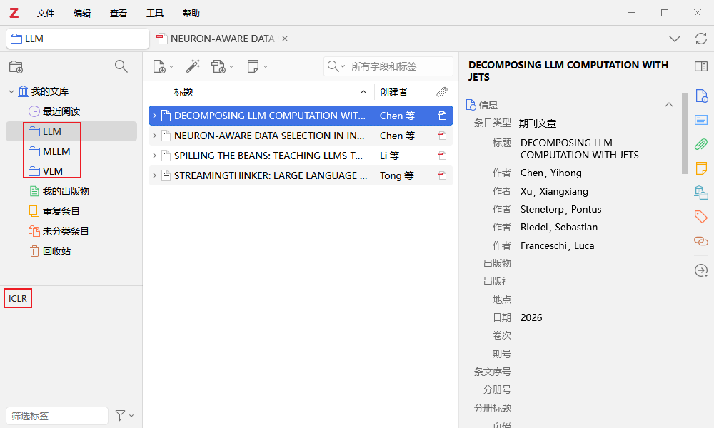Open the Tags section in side navigation

[701, 217]
